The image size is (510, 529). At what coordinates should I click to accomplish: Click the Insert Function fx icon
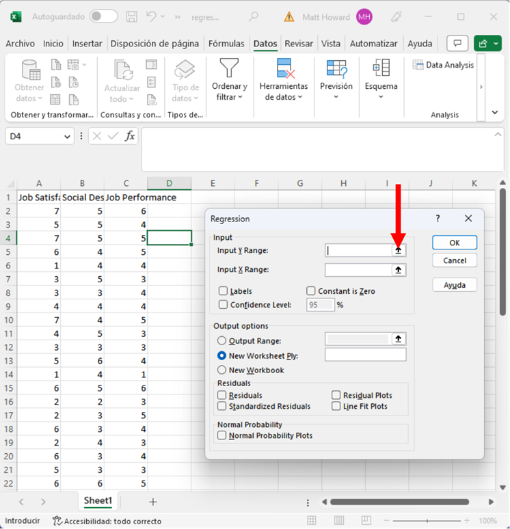point(130,136)
